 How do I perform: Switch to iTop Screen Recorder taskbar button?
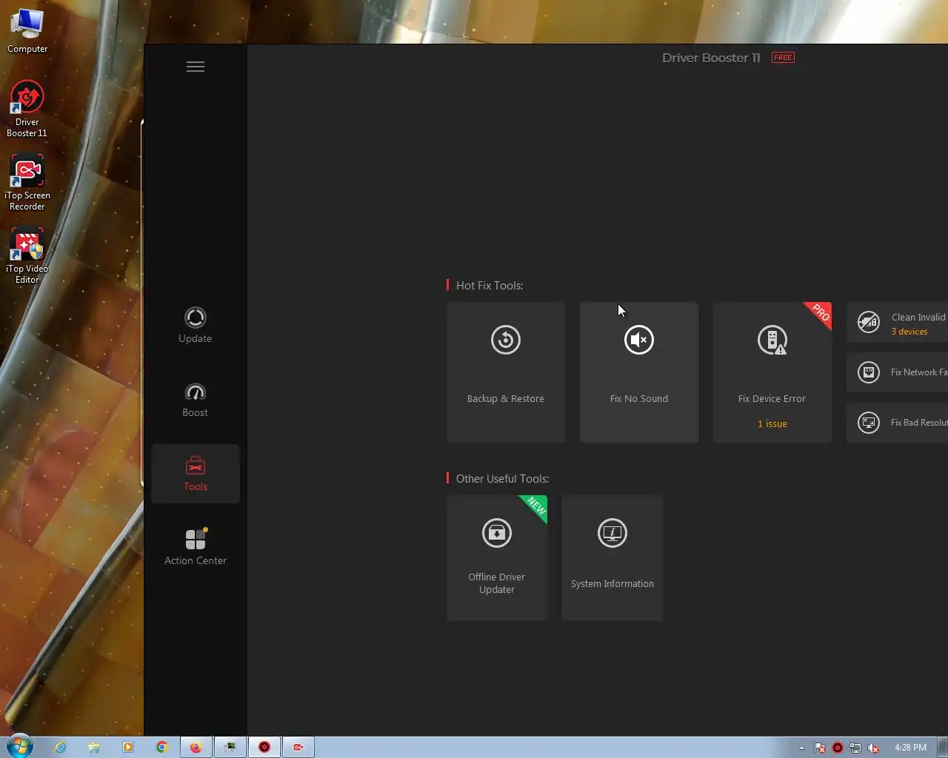tap(298, 748)
